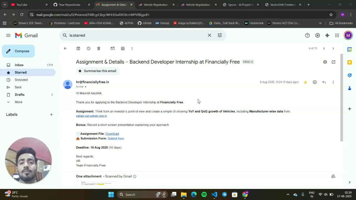Open Calendar in the side panel

click(350, 49)
